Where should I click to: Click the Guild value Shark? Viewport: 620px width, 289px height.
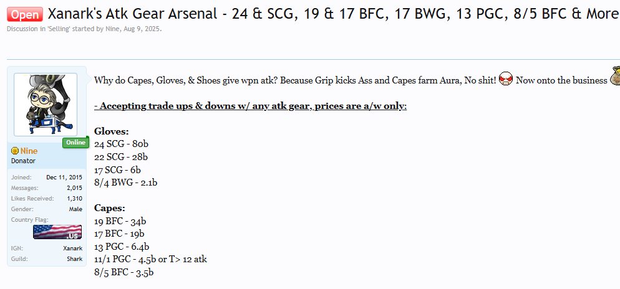coord(74,258)
